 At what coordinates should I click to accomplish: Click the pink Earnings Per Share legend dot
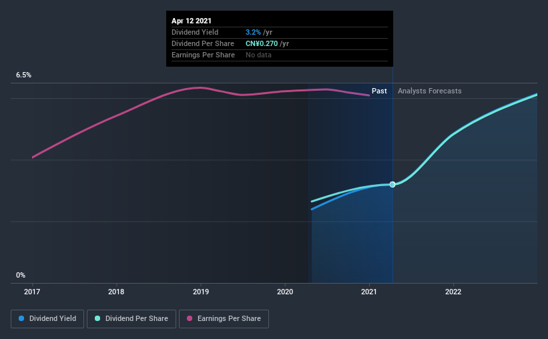[x=190, y=318]
